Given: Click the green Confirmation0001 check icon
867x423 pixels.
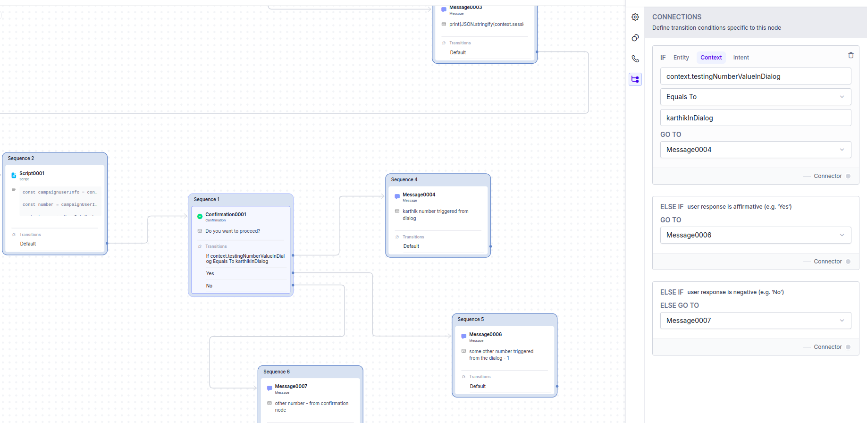Looking at the screenshot, I should coord(200,216).
